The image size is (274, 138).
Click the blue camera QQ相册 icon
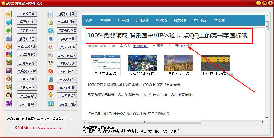pos(9,39)
